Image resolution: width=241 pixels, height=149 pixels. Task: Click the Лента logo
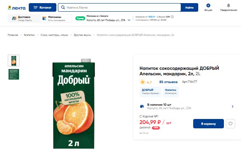(x=17, y=8)
